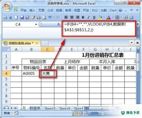Click the fill color bucket swatch
Screen dimensions: 142x118
point(100,17)
